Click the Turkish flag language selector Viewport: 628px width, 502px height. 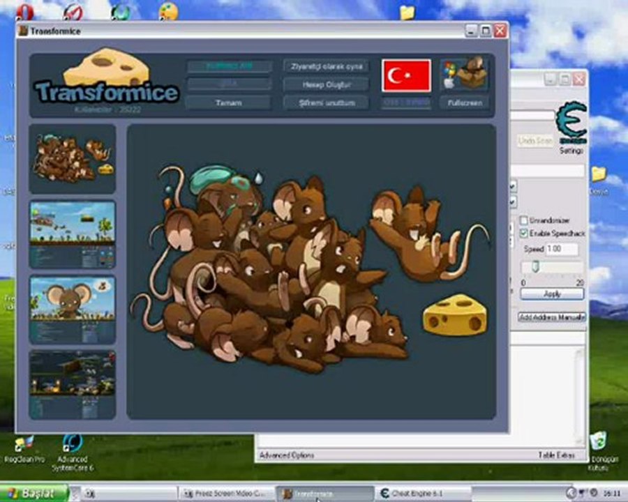point(406,76)
